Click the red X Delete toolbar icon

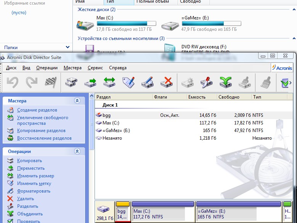(167, 82)
